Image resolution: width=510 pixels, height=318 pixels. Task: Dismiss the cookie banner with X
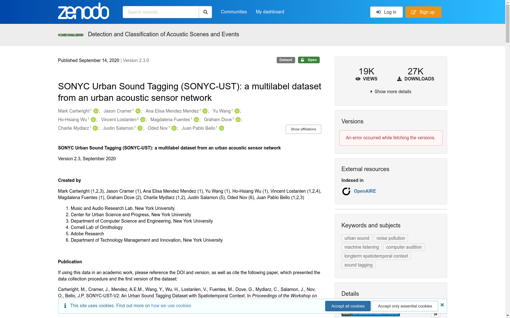tap(442, 305)
